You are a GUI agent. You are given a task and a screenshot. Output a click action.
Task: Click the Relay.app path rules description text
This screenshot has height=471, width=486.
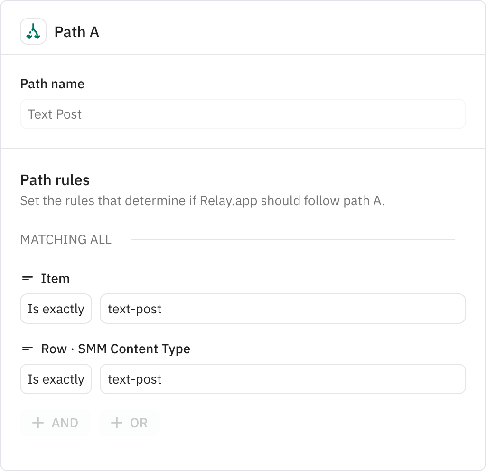203,201
